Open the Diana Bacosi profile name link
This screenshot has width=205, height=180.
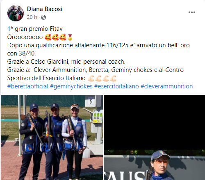tap(45, 9)
